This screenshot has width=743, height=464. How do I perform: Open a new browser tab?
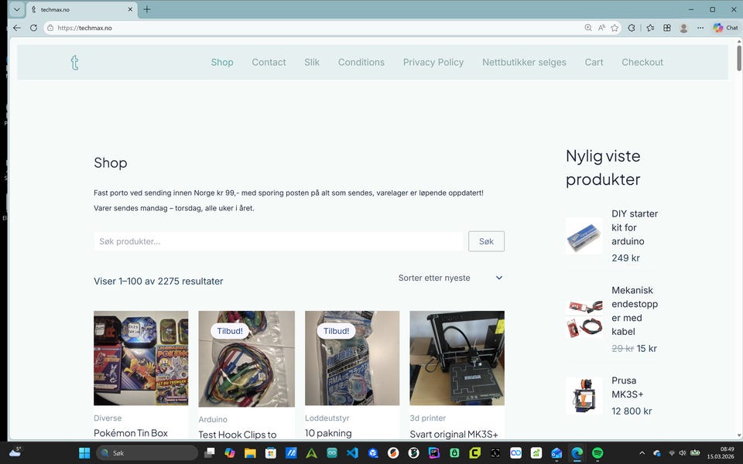(x=147, y=9)
